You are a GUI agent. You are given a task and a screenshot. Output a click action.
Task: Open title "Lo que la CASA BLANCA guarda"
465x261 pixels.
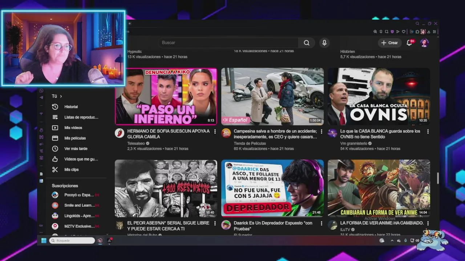[380, 134]
